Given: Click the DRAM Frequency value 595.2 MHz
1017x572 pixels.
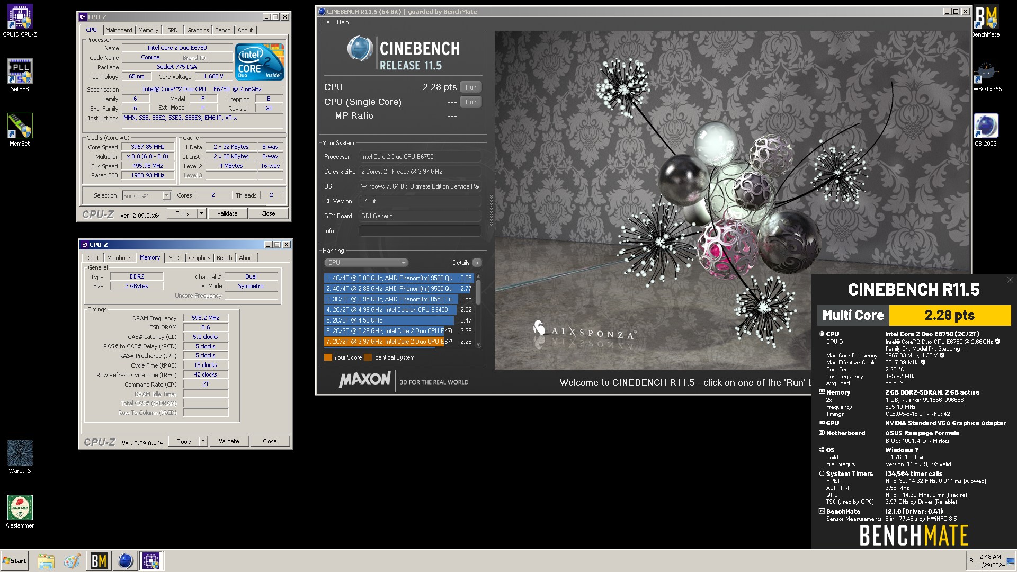Looking at the screenshot, I should (206, 318).
